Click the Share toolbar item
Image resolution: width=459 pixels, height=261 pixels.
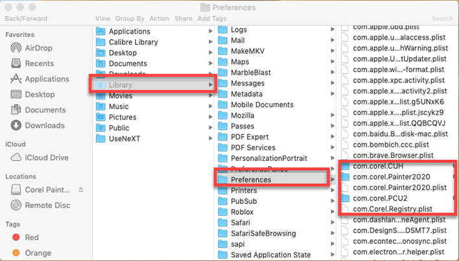(183, 18)
